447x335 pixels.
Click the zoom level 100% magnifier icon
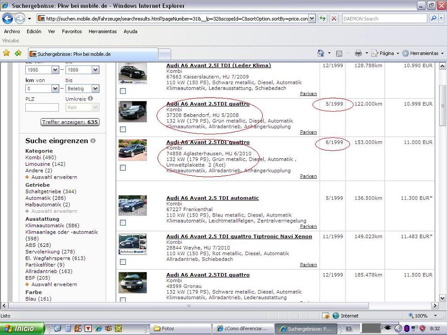(411, 315)
